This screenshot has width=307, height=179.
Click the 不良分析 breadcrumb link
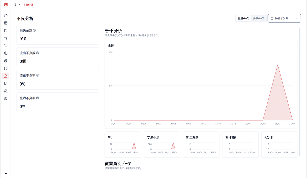point(28,5)
